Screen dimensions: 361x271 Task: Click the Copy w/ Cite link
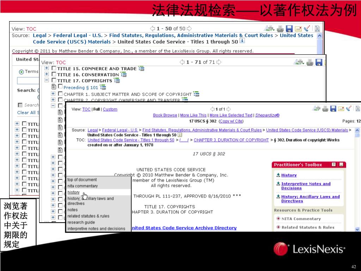(231, 121)
